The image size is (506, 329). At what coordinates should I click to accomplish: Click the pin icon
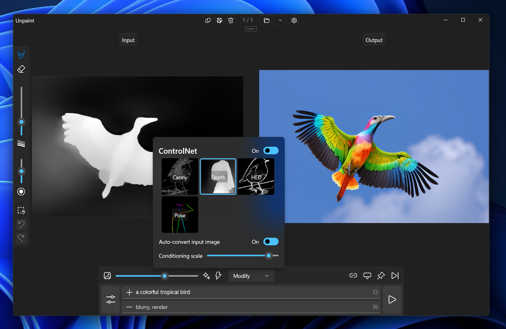click(x=381, y=275)
